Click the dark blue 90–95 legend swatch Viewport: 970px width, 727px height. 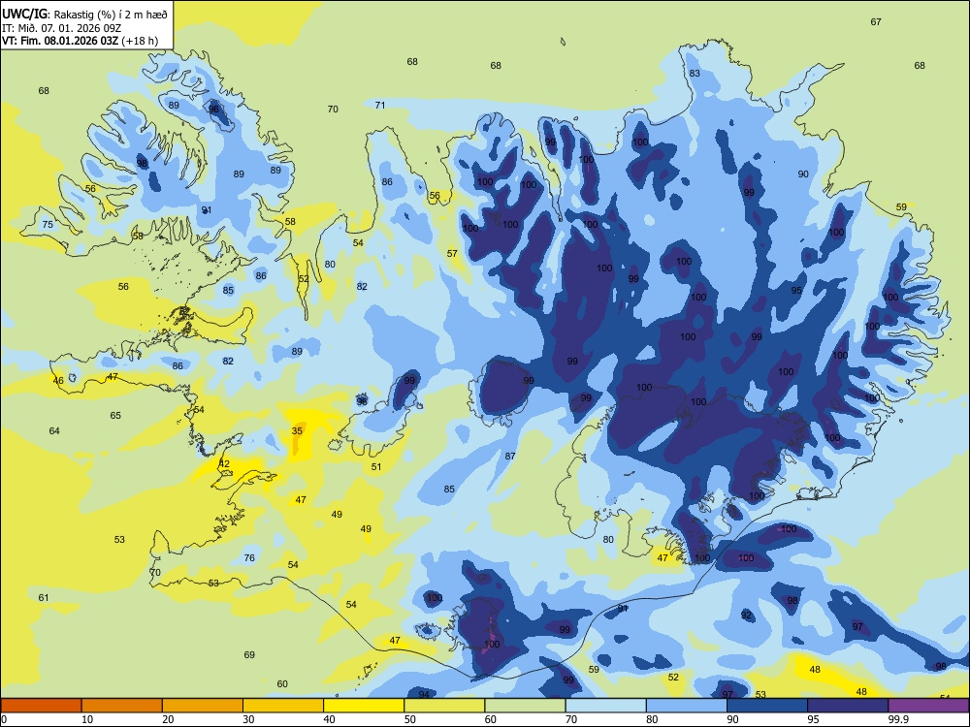[x=767, y=706]
